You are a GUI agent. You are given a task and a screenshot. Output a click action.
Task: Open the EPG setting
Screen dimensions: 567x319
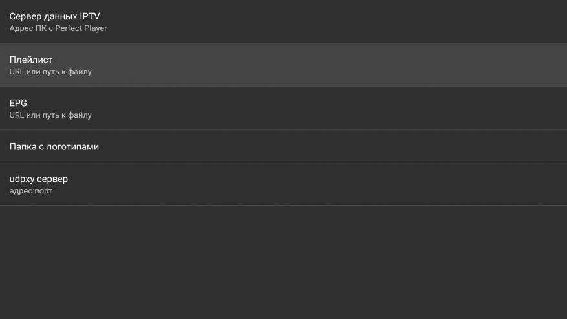[283, 109]
